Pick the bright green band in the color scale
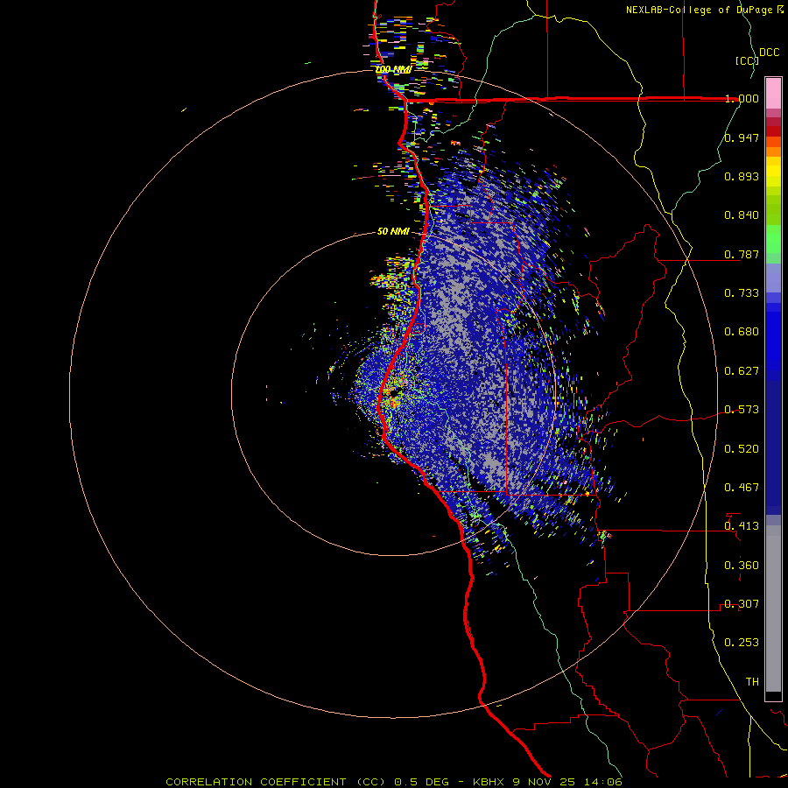The height and width of the screenshot is (788, 788). (x=773, y=239)
